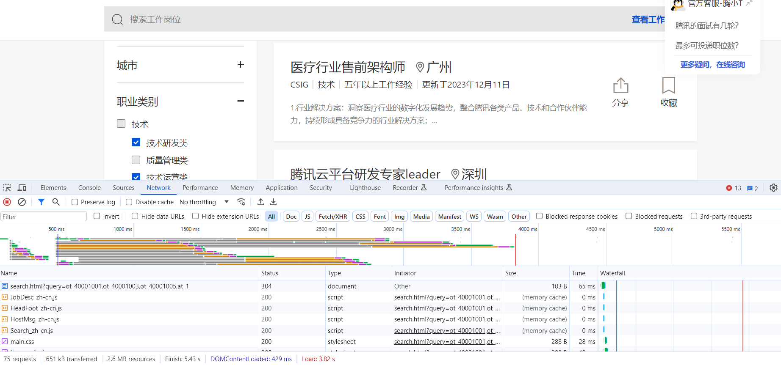
Task: Click the 查看工作 link
Action: (x=648, y=19)
